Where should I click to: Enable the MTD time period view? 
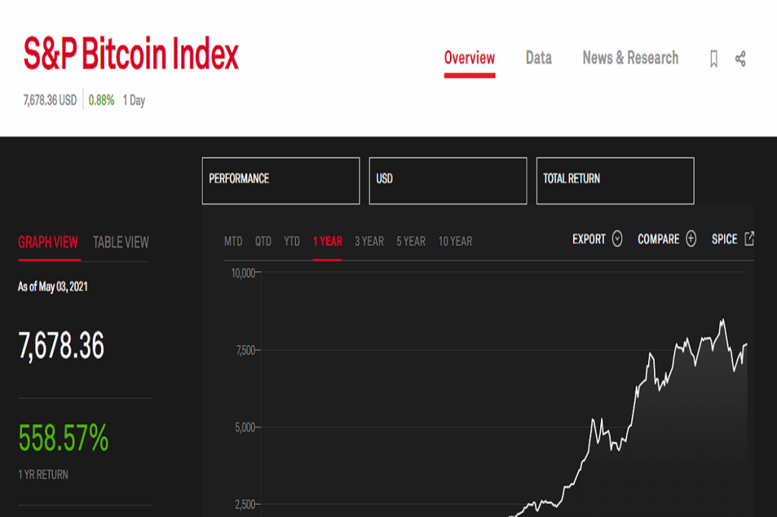233,240
